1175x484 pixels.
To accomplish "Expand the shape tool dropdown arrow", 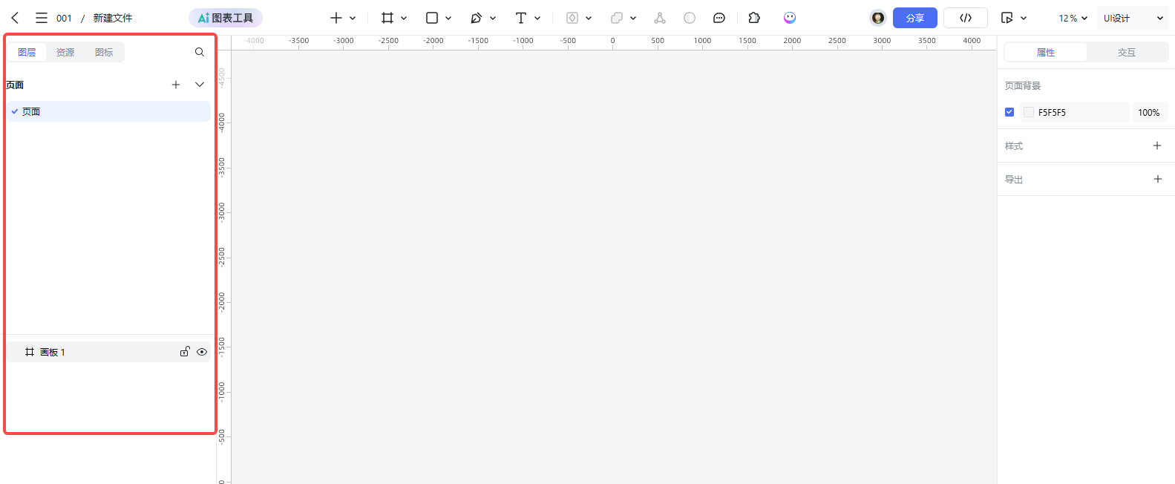I will click(448, 18).
